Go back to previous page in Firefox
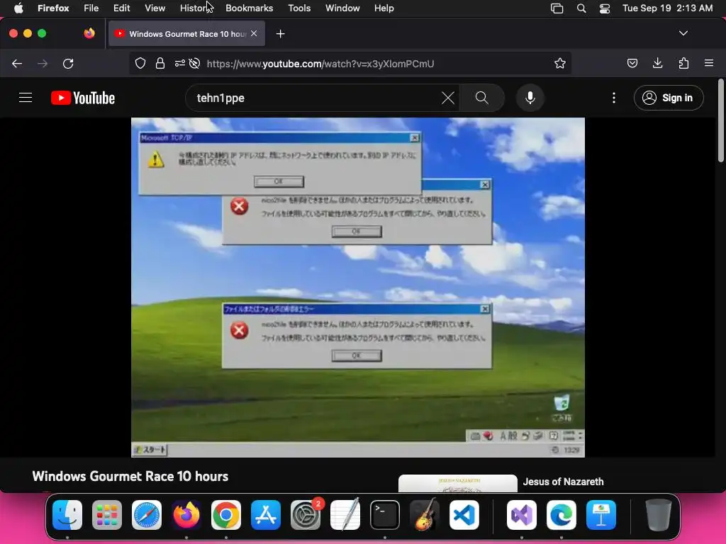726x544 pixels. point(17,63)
